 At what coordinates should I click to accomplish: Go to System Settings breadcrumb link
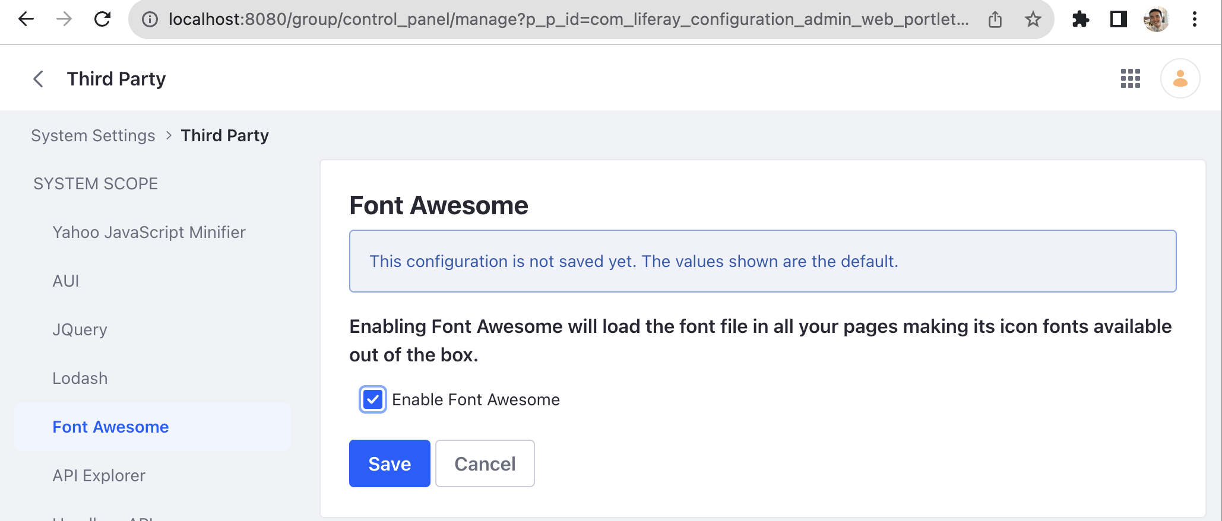93,135
